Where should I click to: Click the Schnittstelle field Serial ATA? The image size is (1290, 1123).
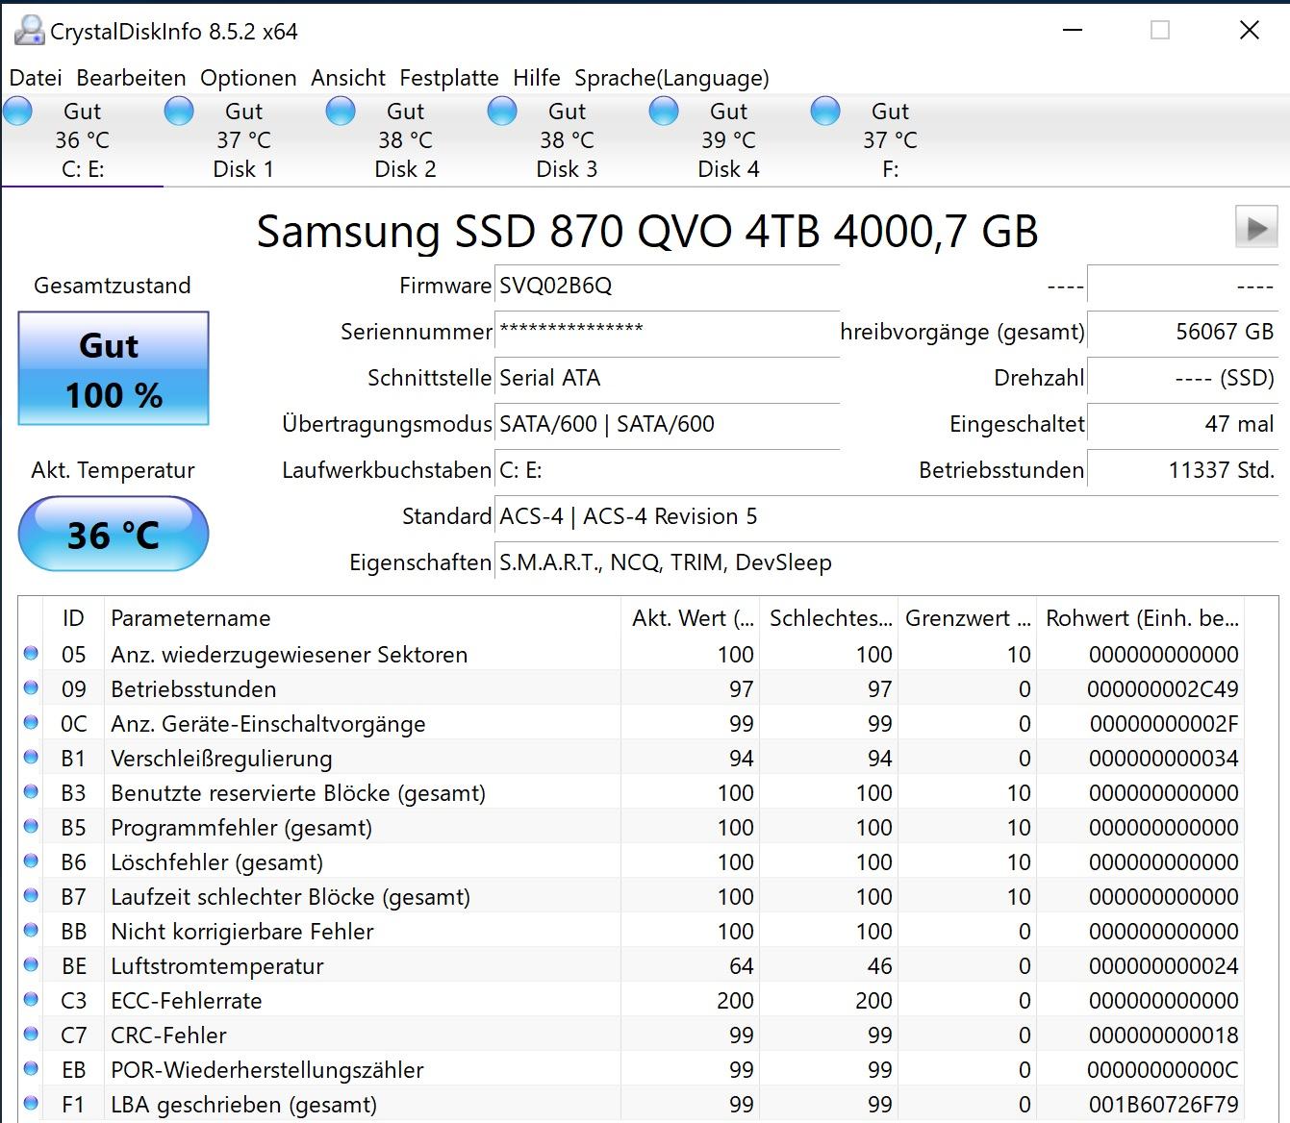click(667, 378)
